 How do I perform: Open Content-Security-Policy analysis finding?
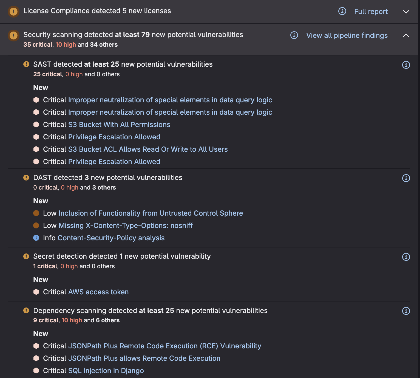[111, 238]
